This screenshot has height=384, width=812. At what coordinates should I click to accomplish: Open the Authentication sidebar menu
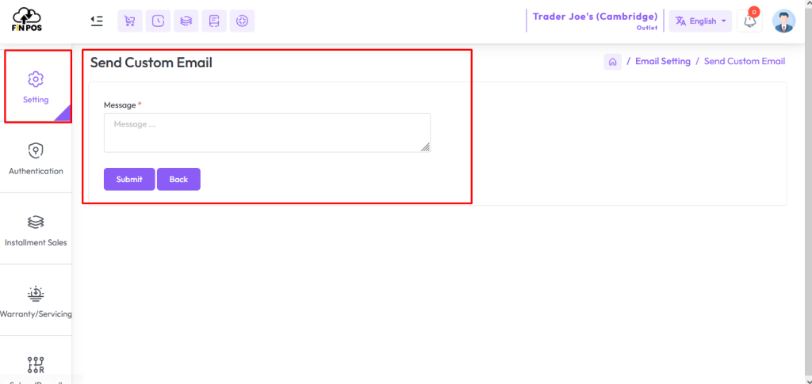click(x=36, y=158)
